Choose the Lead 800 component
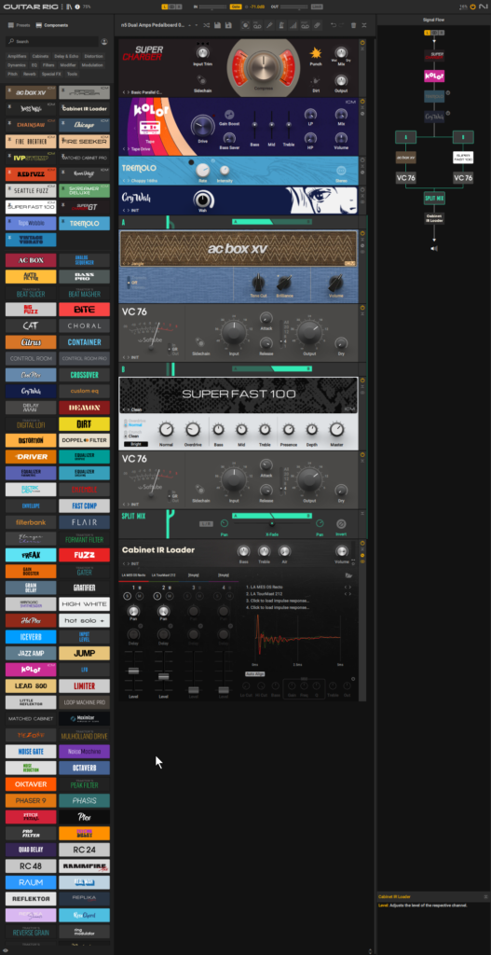The height and width of the screenshot is (955, 491). [x=31, y=685]
